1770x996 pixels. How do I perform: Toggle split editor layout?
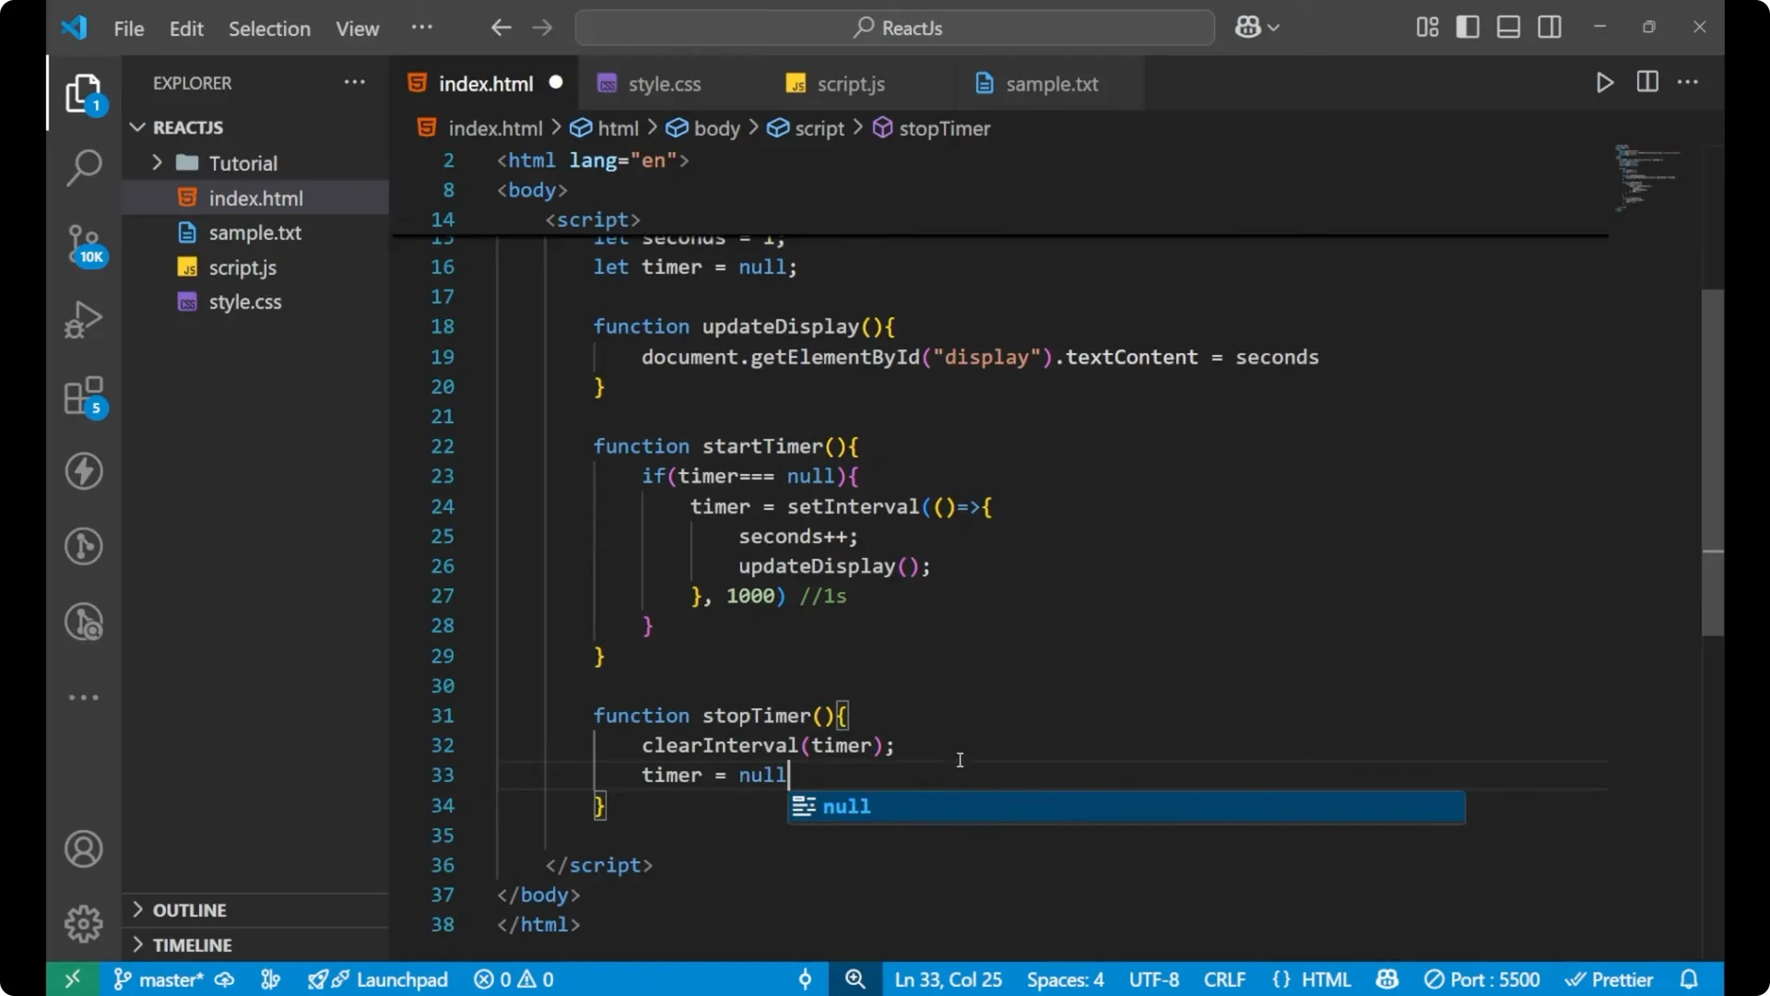point(1646,82)
